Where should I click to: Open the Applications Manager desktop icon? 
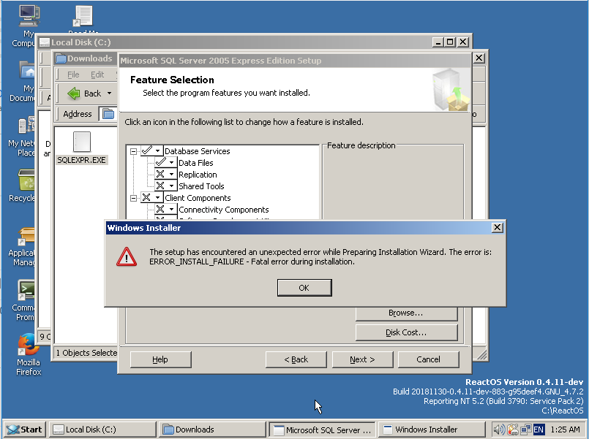tap(26, 237)
